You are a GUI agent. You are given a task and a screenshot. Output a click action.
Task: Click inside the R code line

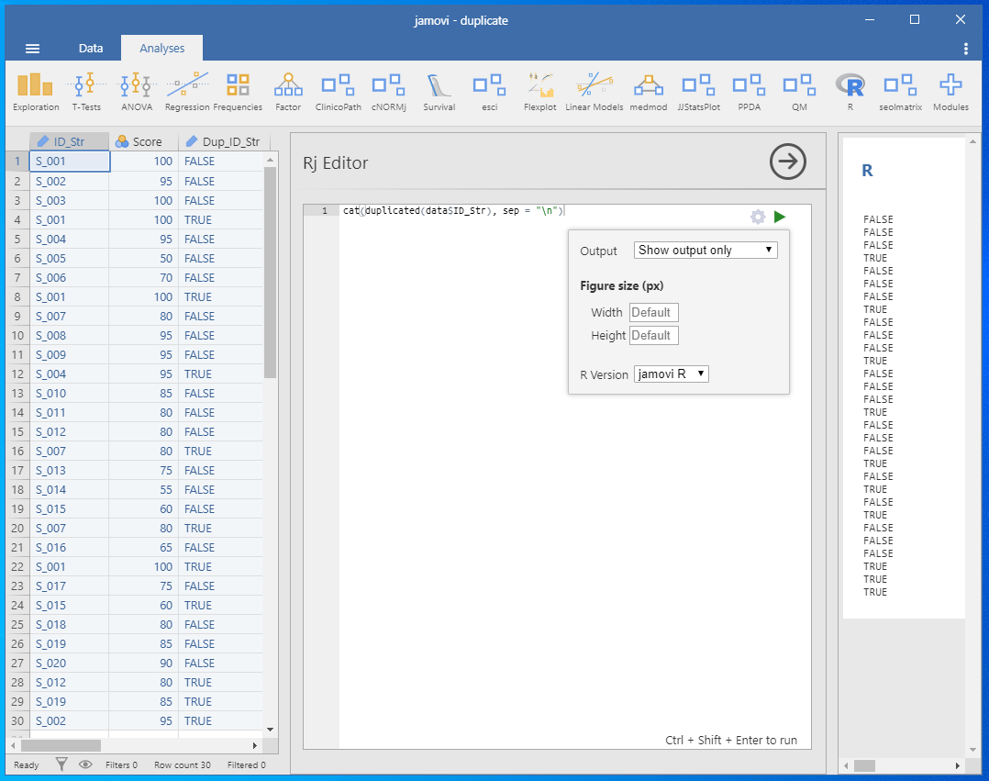coord(453,211)
